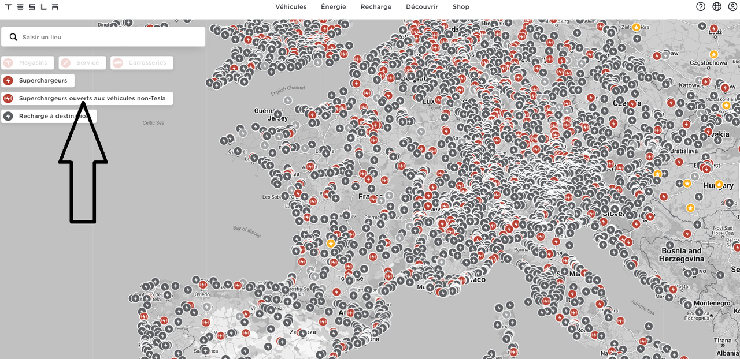Click the 'English Channel' map label
This screenshot has width=740, height=359.
pyautogui.click(x=287, y=91)
